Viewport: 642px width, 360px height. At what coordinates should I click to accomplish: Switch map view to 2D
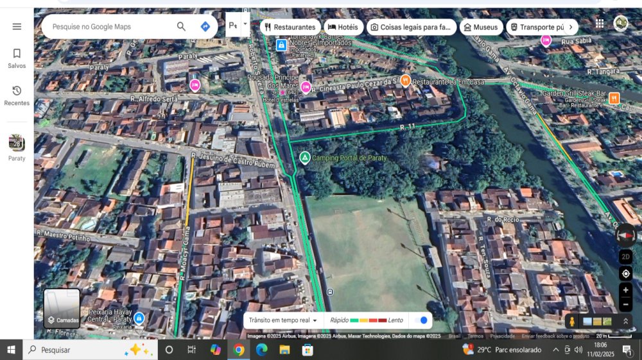pos(626,257)
